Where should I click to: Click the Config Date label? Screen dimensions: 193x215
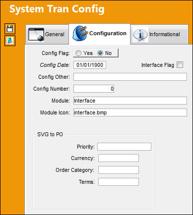55,65
